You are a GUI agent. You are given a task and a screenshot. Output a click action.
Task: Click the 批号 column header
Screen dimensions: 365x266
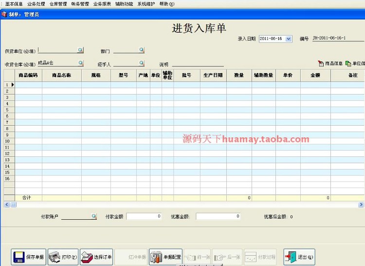(x=187, y=75)
